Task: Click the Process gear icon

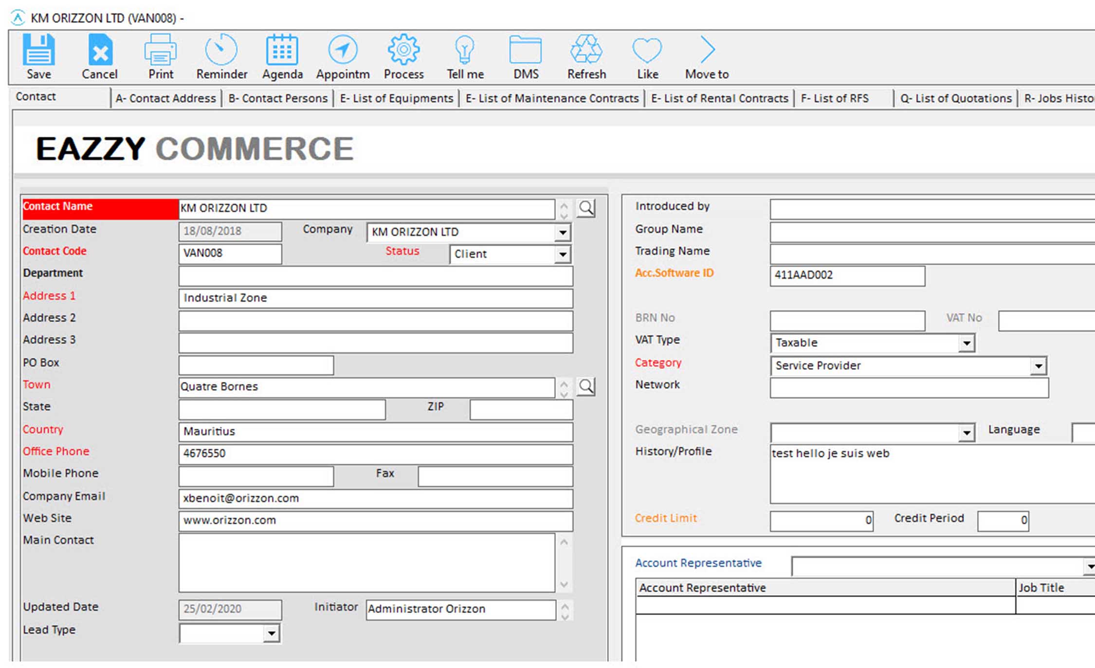Action: pos(403,49)
